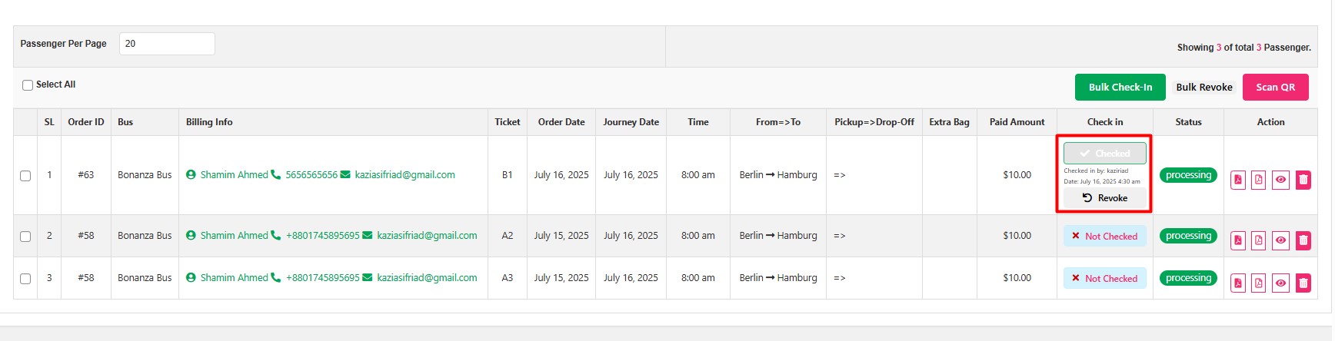Check the row 1 passenger checkbox

[25, 176]
